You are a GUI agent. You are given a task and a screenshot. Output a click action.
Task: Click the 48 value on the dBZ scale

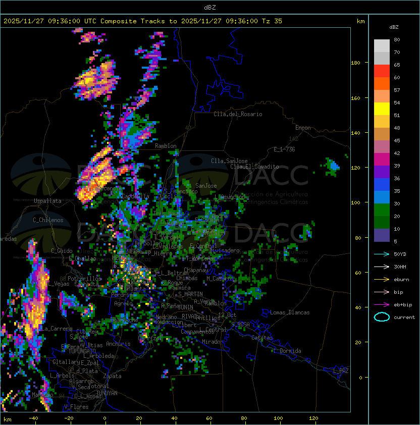(397, 128)
